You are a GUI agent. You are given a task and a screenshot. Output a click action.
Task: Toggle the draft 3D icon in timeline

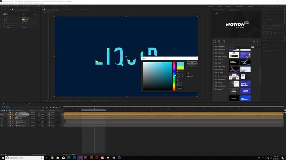tap(47, 108)
